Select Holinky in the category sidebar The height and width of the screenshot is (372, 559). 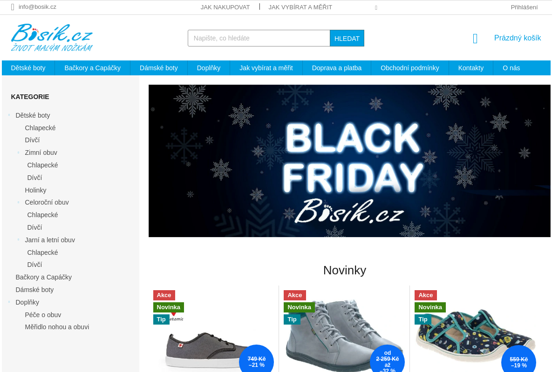tap(35, 190)
